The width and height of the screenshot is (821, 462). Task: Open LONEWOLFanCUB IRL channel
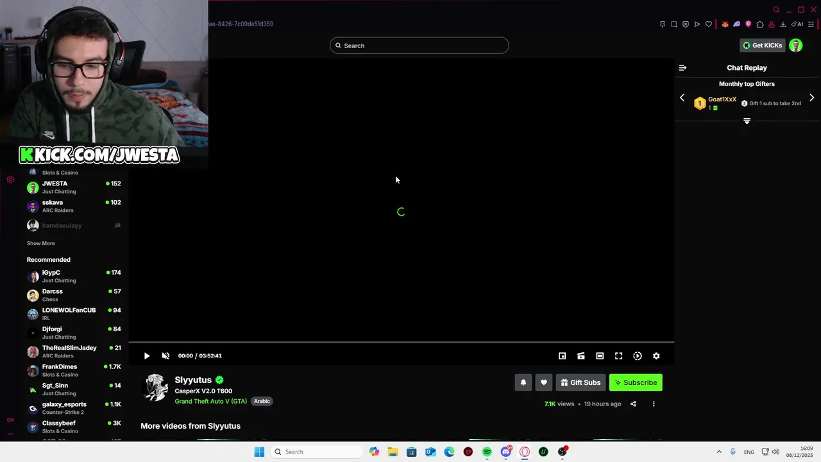click(74, 314)
